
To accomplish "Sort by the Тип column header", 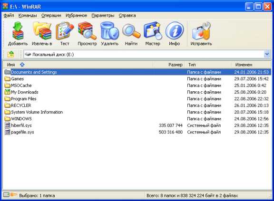I will pyautogui.click(x=208, y=65).
